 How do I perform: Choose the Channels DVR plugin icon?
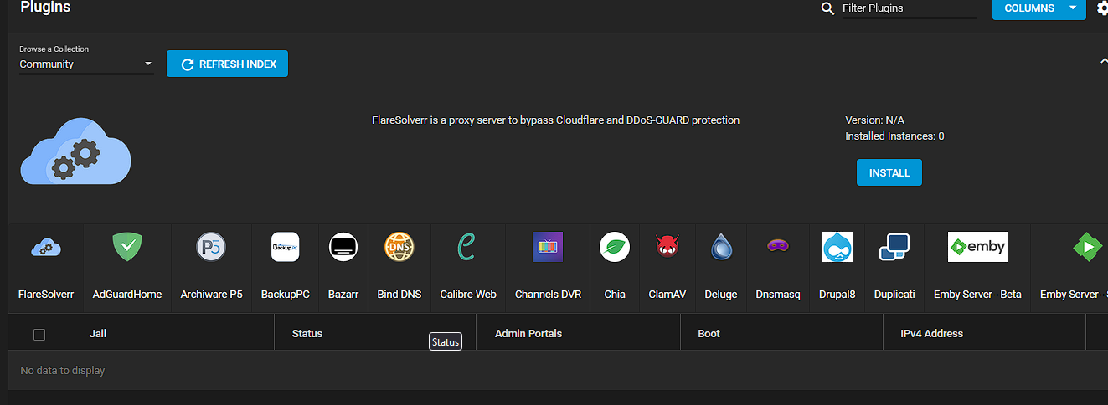coord(548,247)
